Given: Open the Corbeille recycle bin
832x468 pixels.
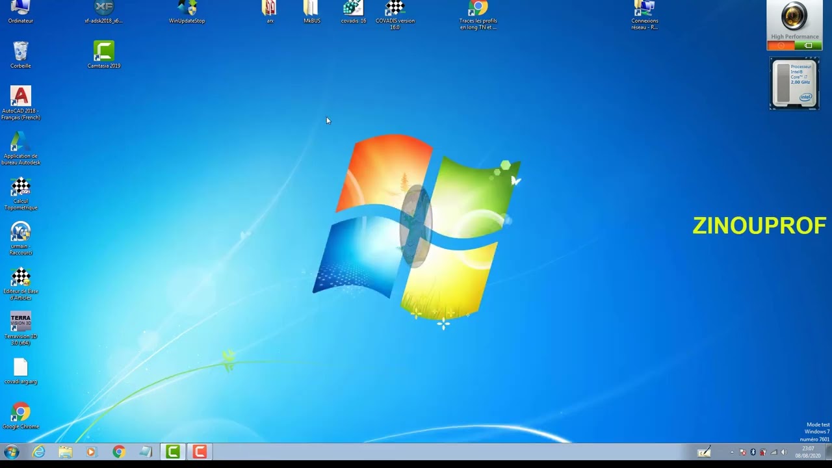Looking at the screenshot, I should pyautogui.click(x=21, y=55).
